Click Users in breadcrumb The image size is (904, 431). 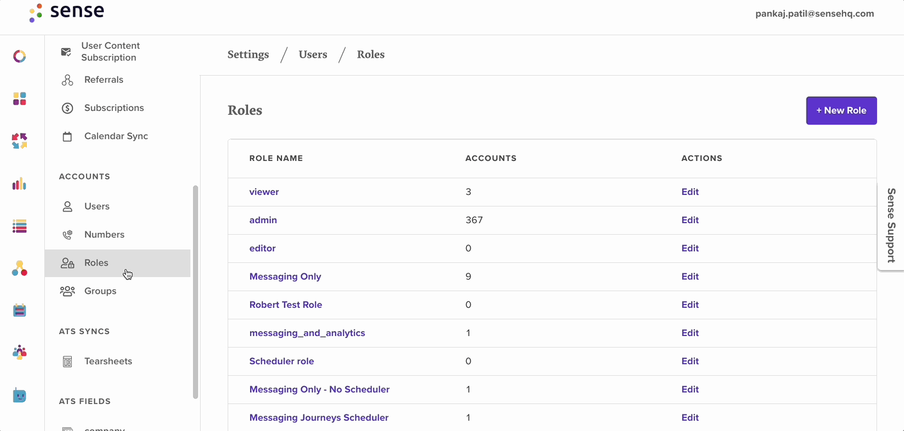[x=313, y=55]
